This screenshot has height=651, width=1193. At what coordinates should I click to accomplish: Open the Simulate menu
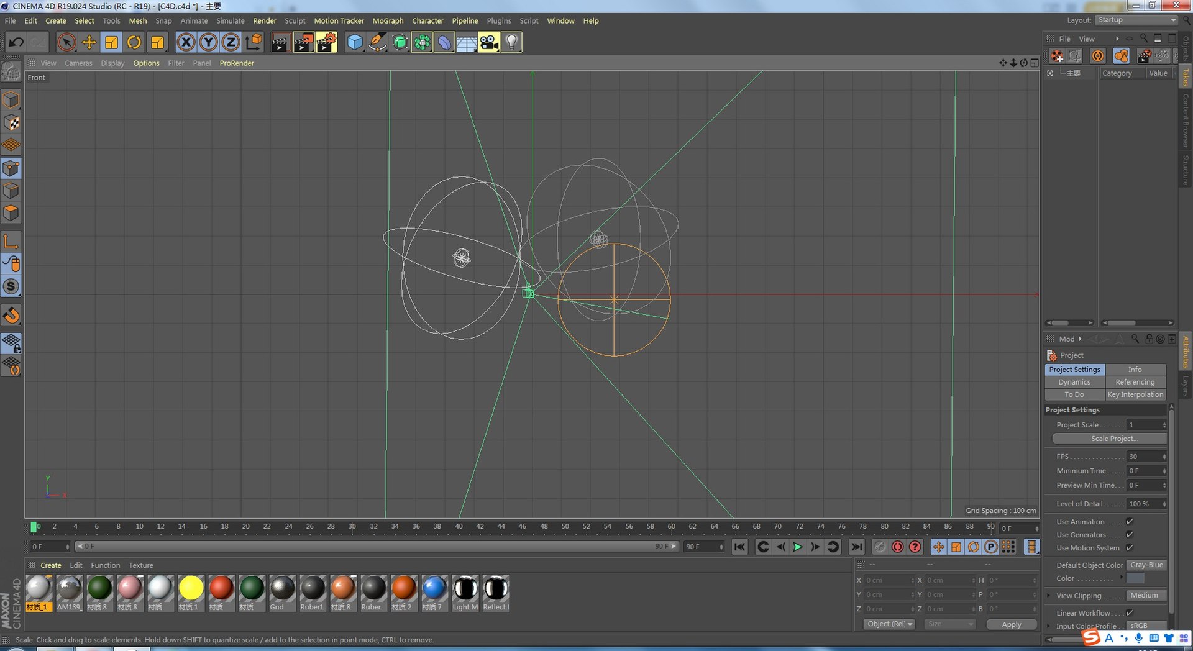230,20
